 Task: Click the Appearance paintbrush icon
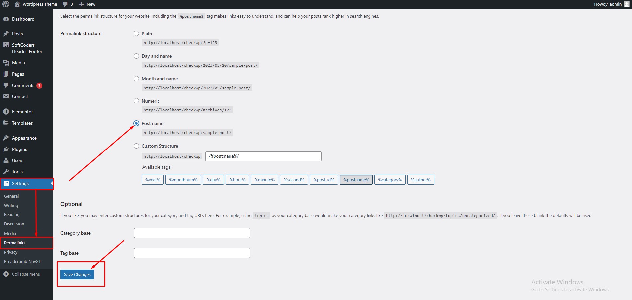(6, 138)
